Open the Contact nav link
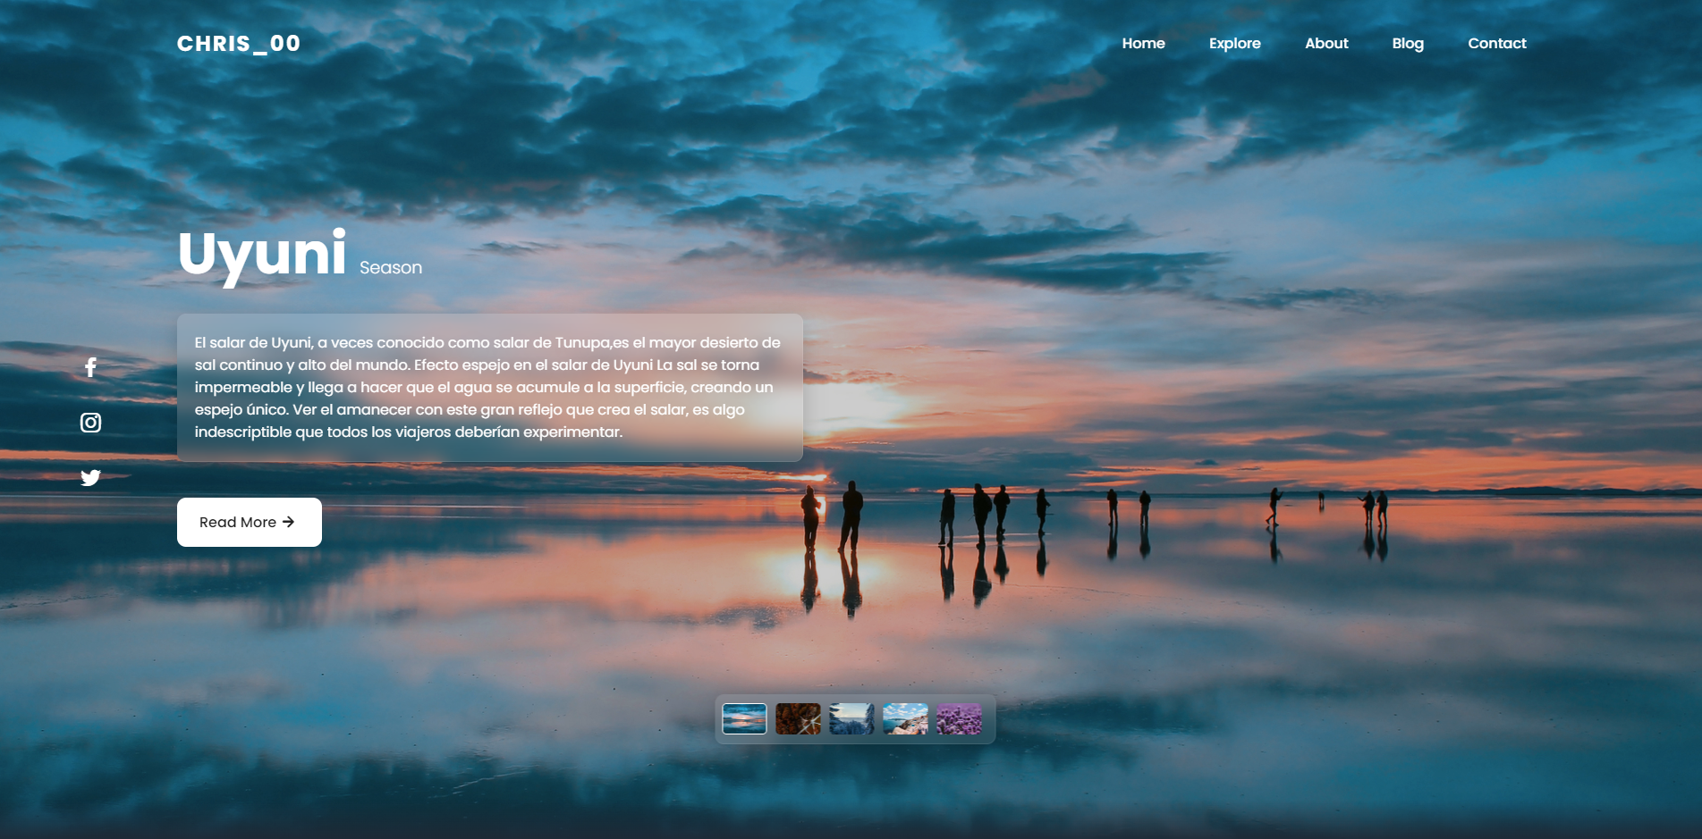Viewport: 1702px width, 839px height. point(1496,43)
